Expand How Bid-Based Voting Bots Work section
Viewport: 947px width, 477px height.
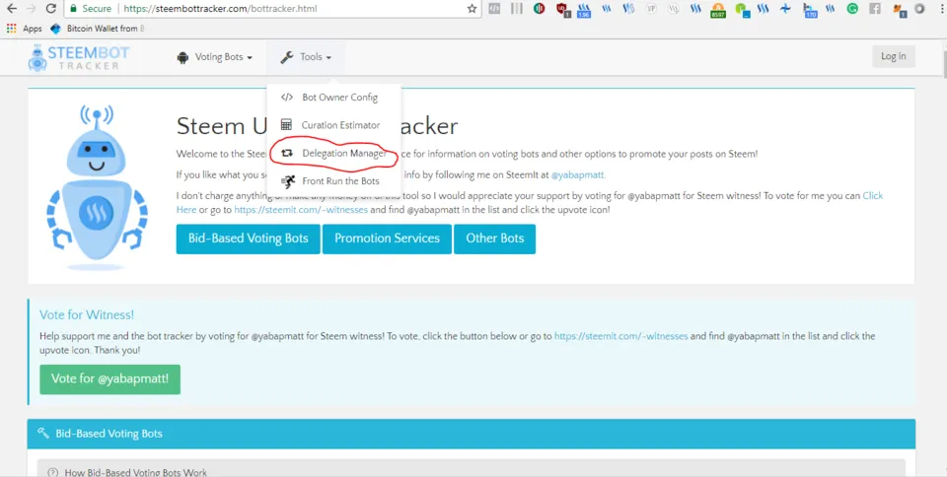[x=472, y=468]
